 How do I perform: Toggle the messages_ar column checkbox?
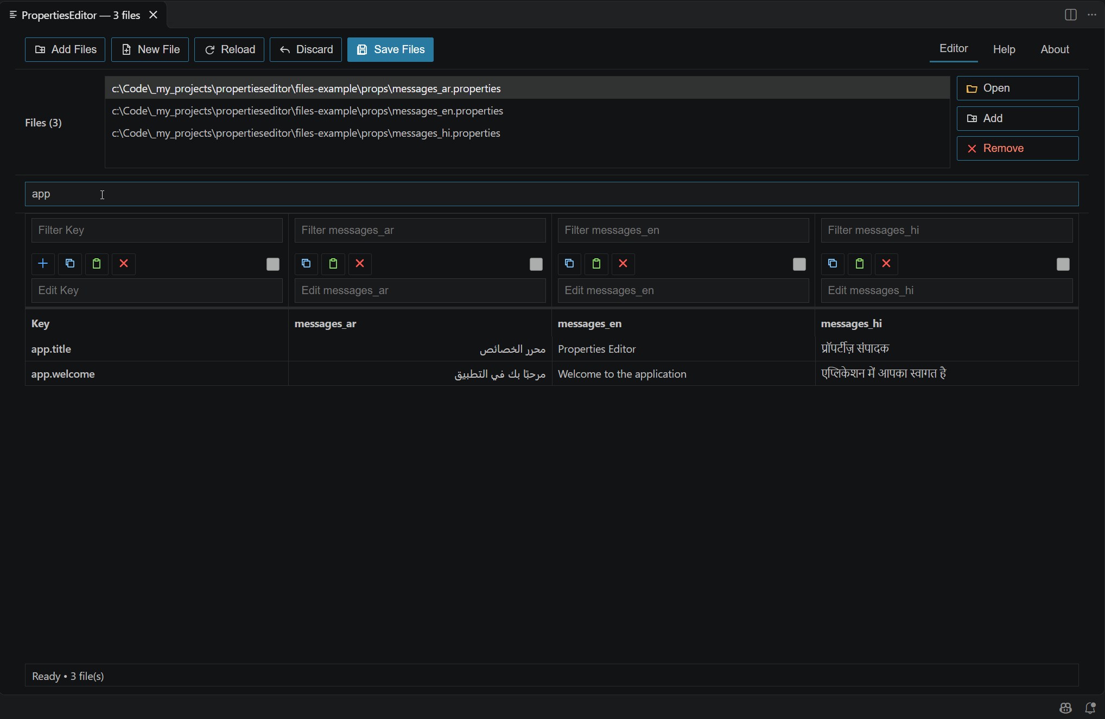click(x=536, y=264)
